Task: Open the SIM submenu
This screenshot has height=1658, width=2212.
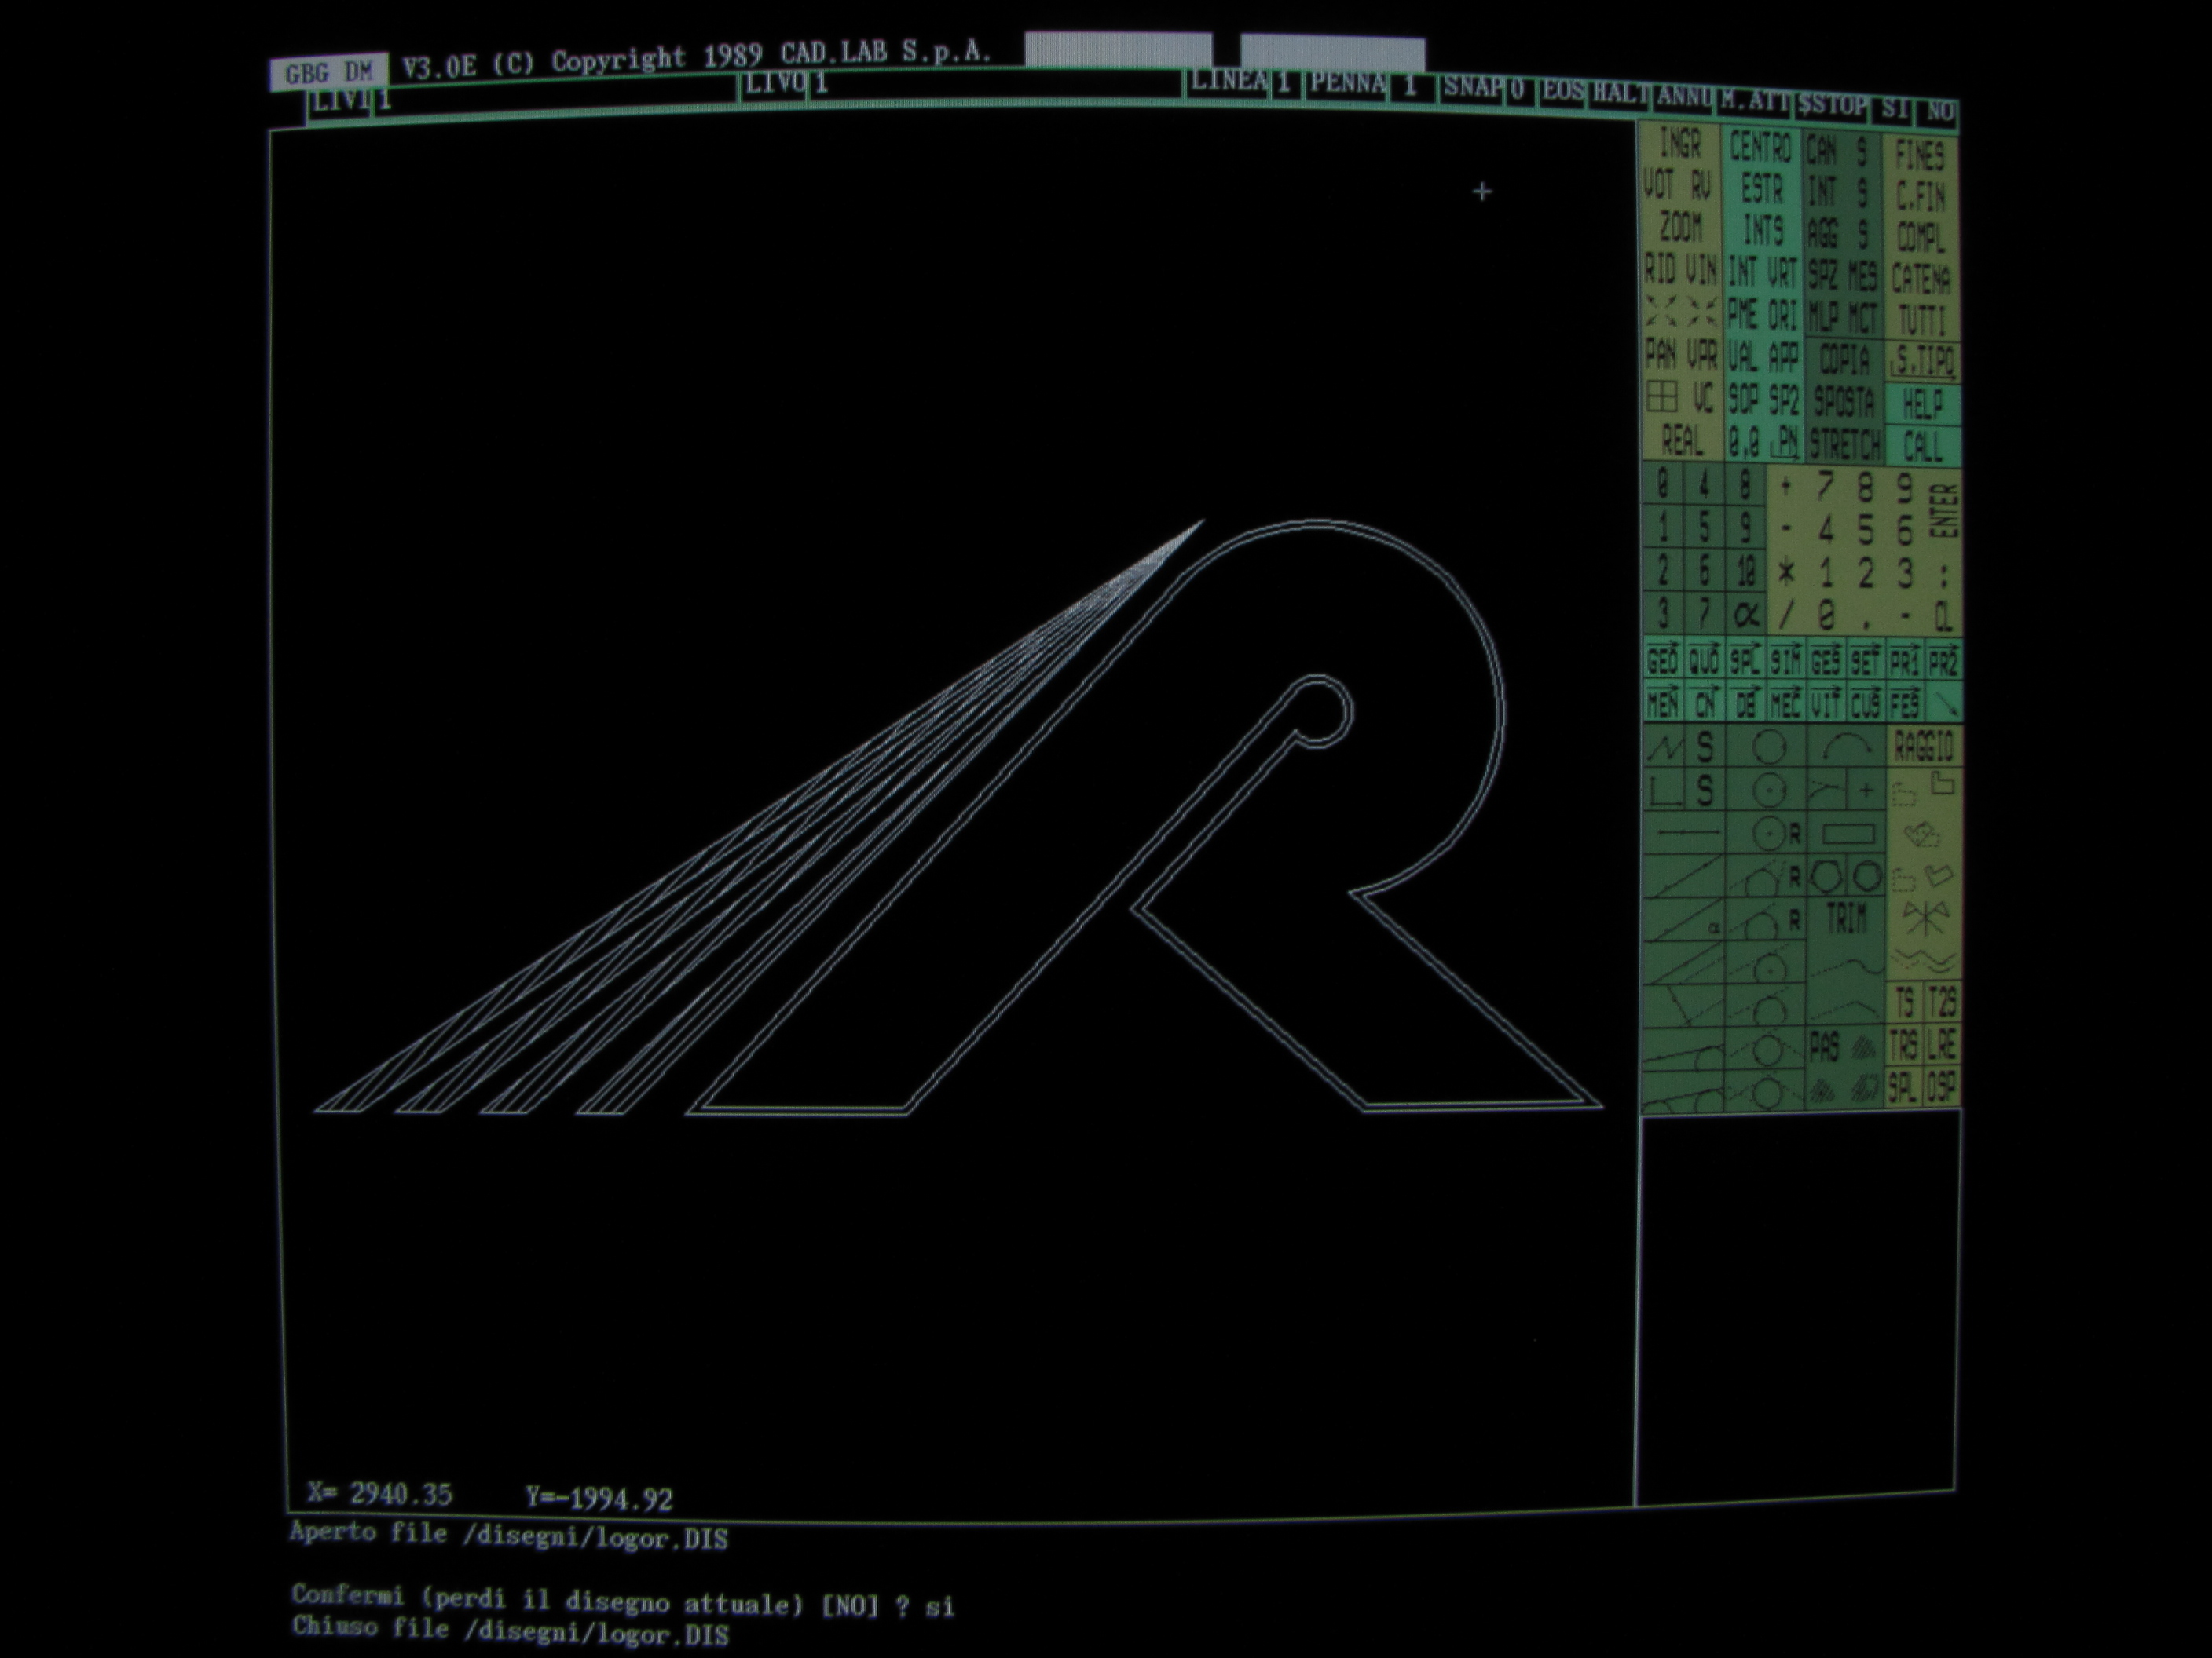Action: (x=1787, y=660)
